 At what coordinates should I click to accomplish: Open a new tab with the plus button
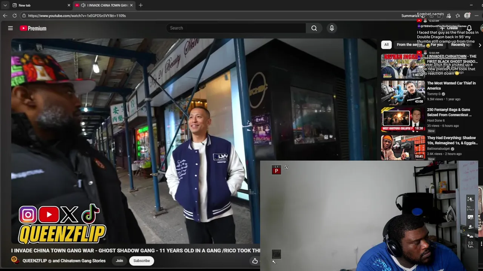point(140,5)
